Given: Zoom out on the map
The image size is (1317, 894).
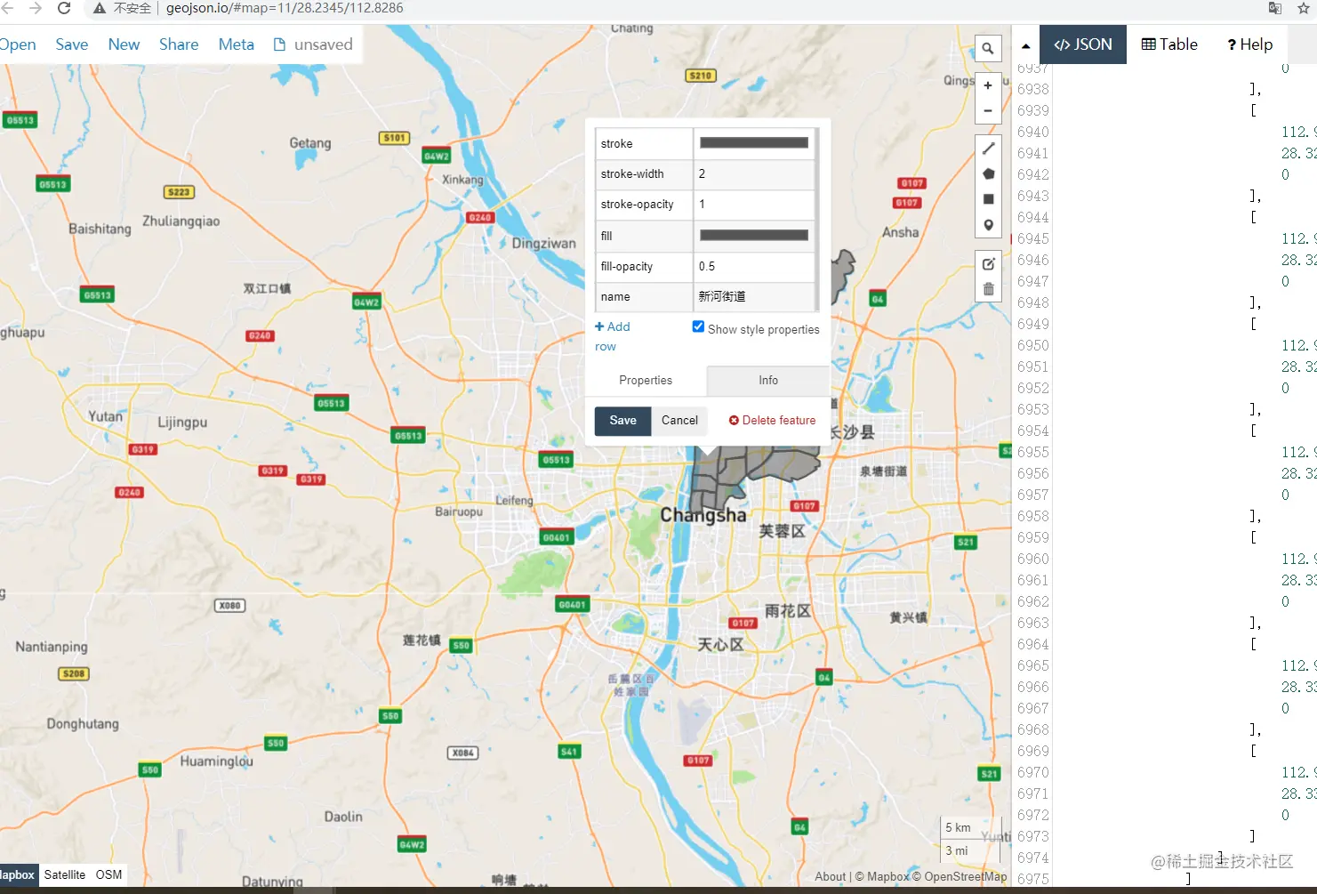Looking at the screenshot, I should point(988,111).
